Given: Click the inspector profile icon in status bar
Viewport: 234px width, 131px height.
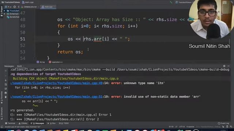Looking at the screenshot, I should pyautogui.click(x=227, y=127).
